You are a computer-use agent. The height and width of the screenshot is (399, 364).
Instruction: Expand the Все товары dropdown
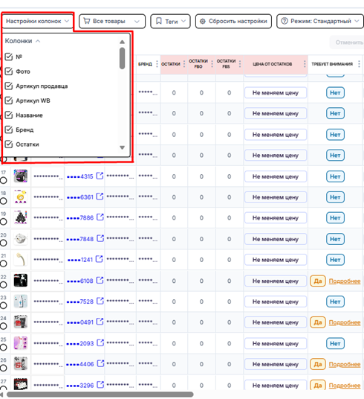[112, 21]
